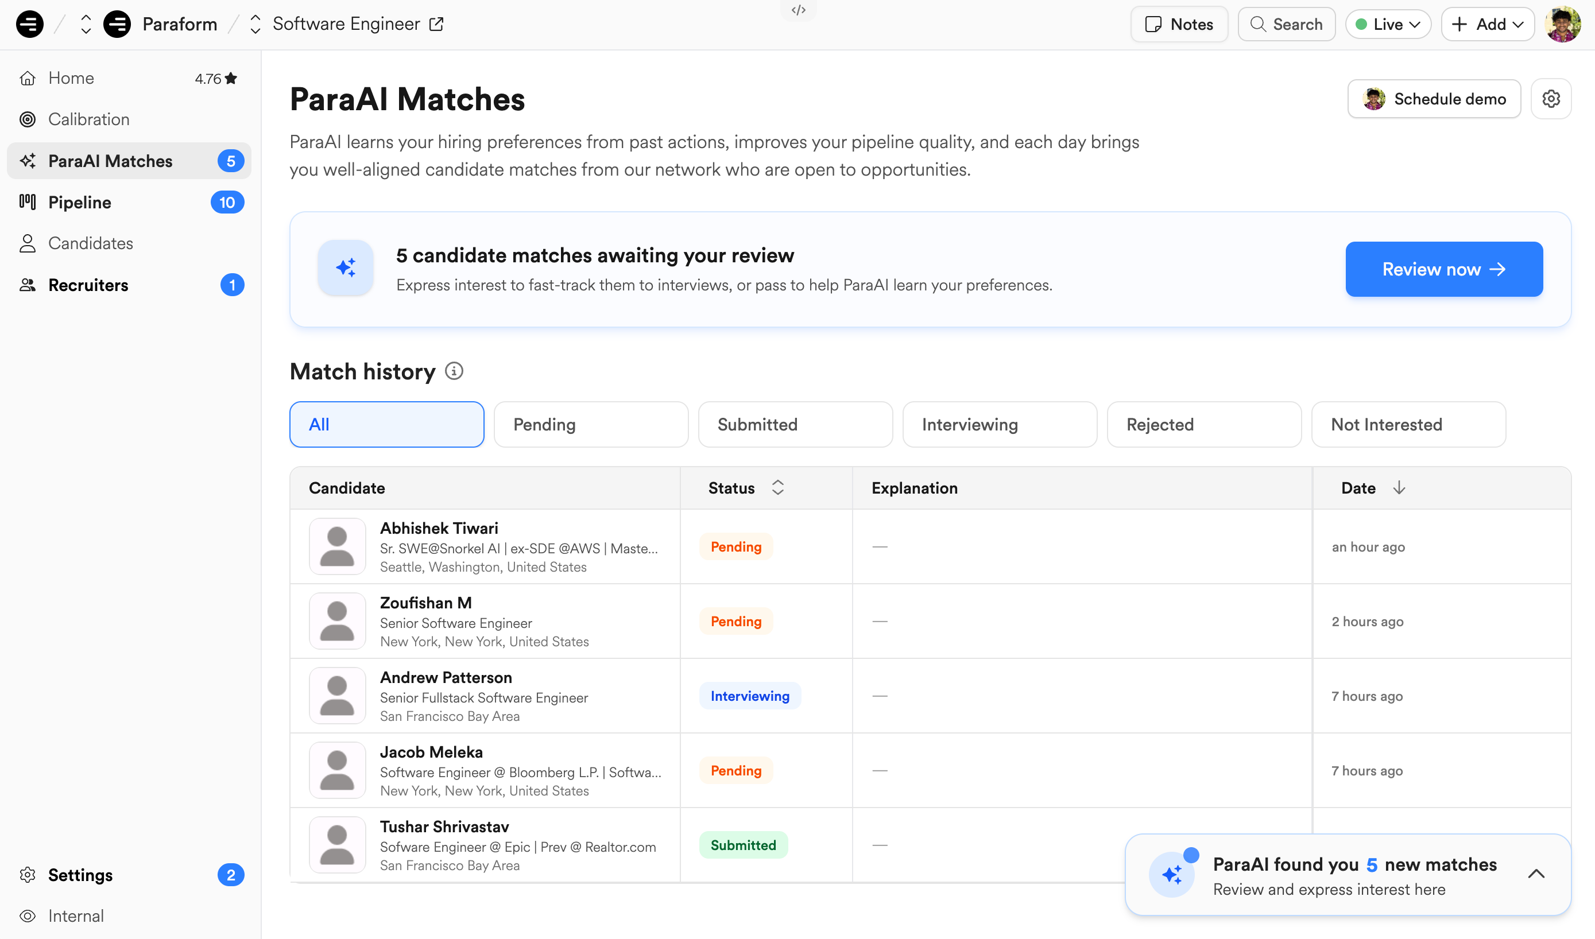Open Calibration in the sidebar
Screen dimensions: 1595x939
coord(129,119)
